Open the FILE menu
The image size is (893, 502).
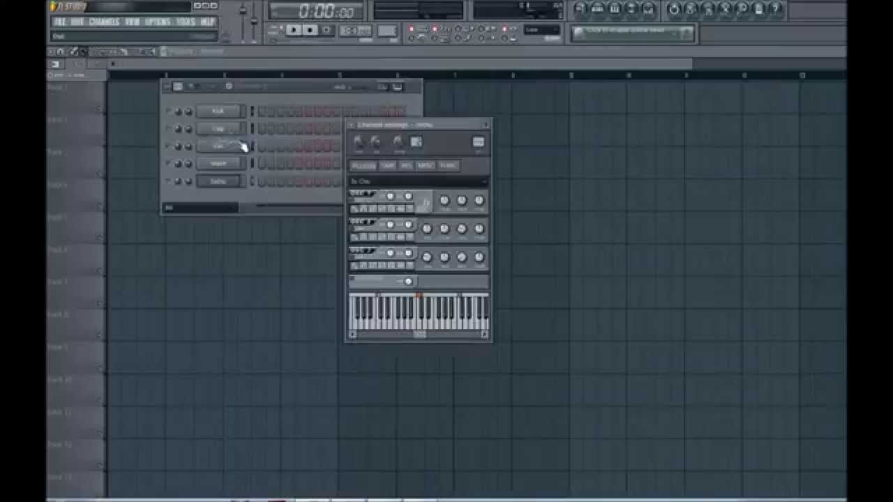(x=61, y=22)
